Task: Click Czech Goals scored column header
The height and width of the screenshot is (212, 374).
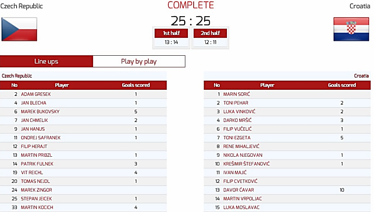Action: (x=136, y=85)
